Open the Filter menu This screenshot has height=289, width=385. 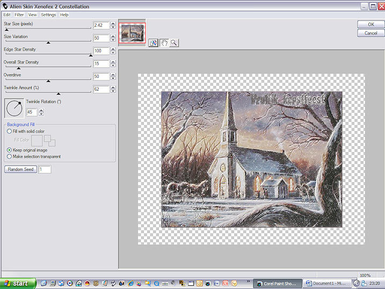(19, 15)
